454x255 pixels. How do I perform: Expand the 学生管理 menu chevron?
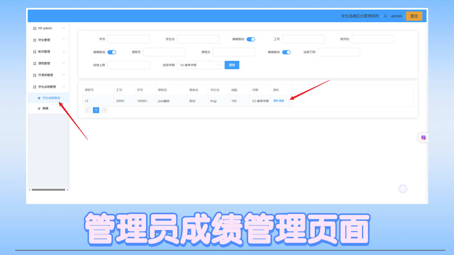64,40
